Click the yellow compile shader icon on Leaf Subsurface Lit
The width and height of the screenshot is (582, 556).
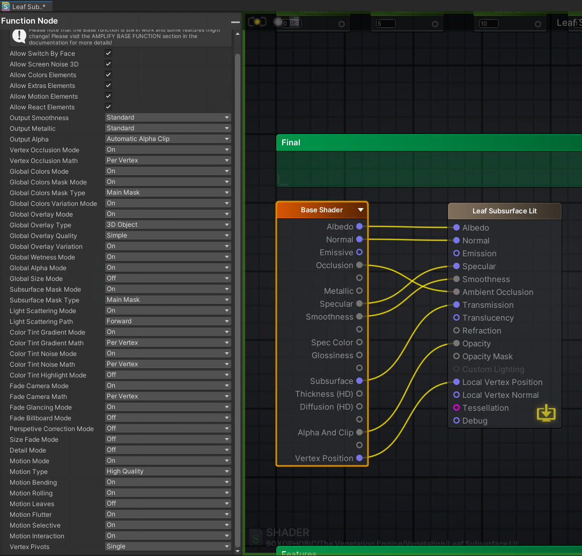(x=546, y=413)
